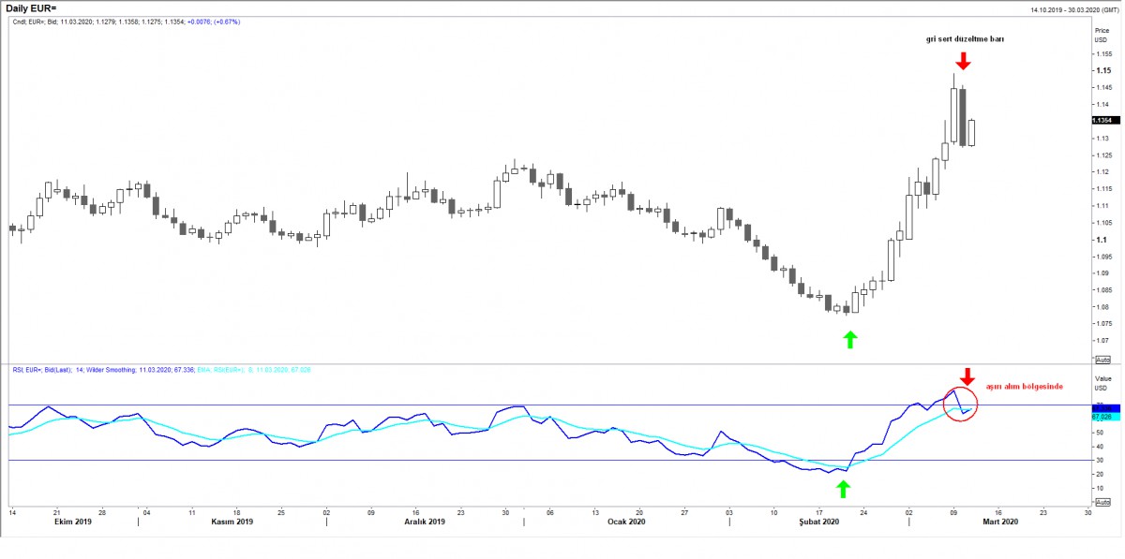Select the 'gri sert düzeltme barı' annotation text
1125x559 pixels.
pyautogui.click(x=964, y=38)
